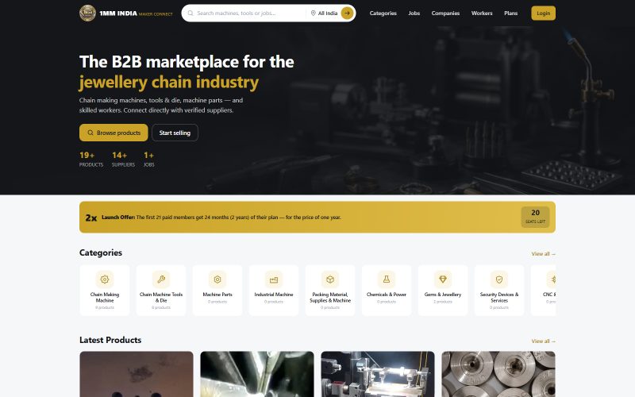This screenshot has width=635, height=397.
Task: Click View all next to Latest Products
Action: (x=544, y=341)
